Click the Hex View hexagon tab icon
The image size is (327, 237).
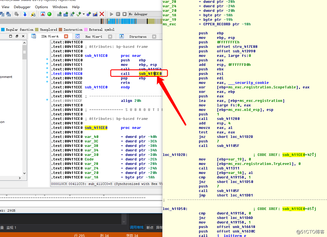78,36
